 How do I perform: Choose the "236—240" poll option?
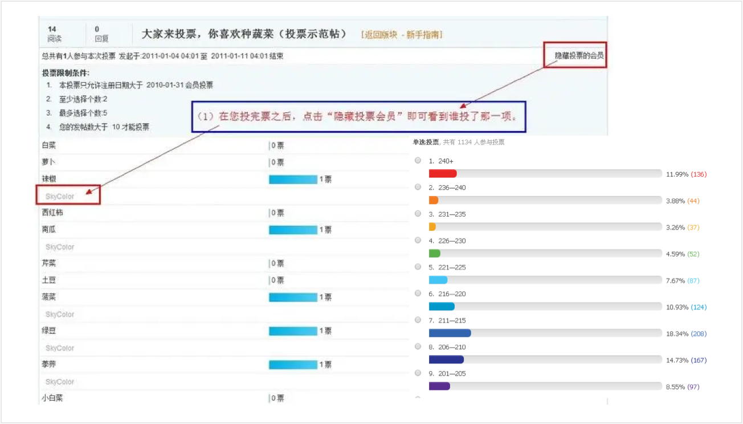(418, 187)
